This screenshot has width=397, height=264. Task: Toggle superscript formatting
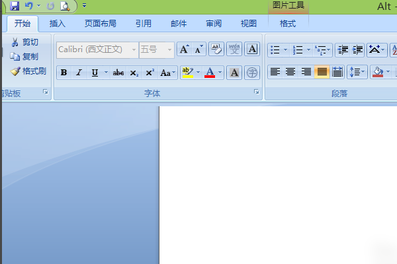(150, 73)
